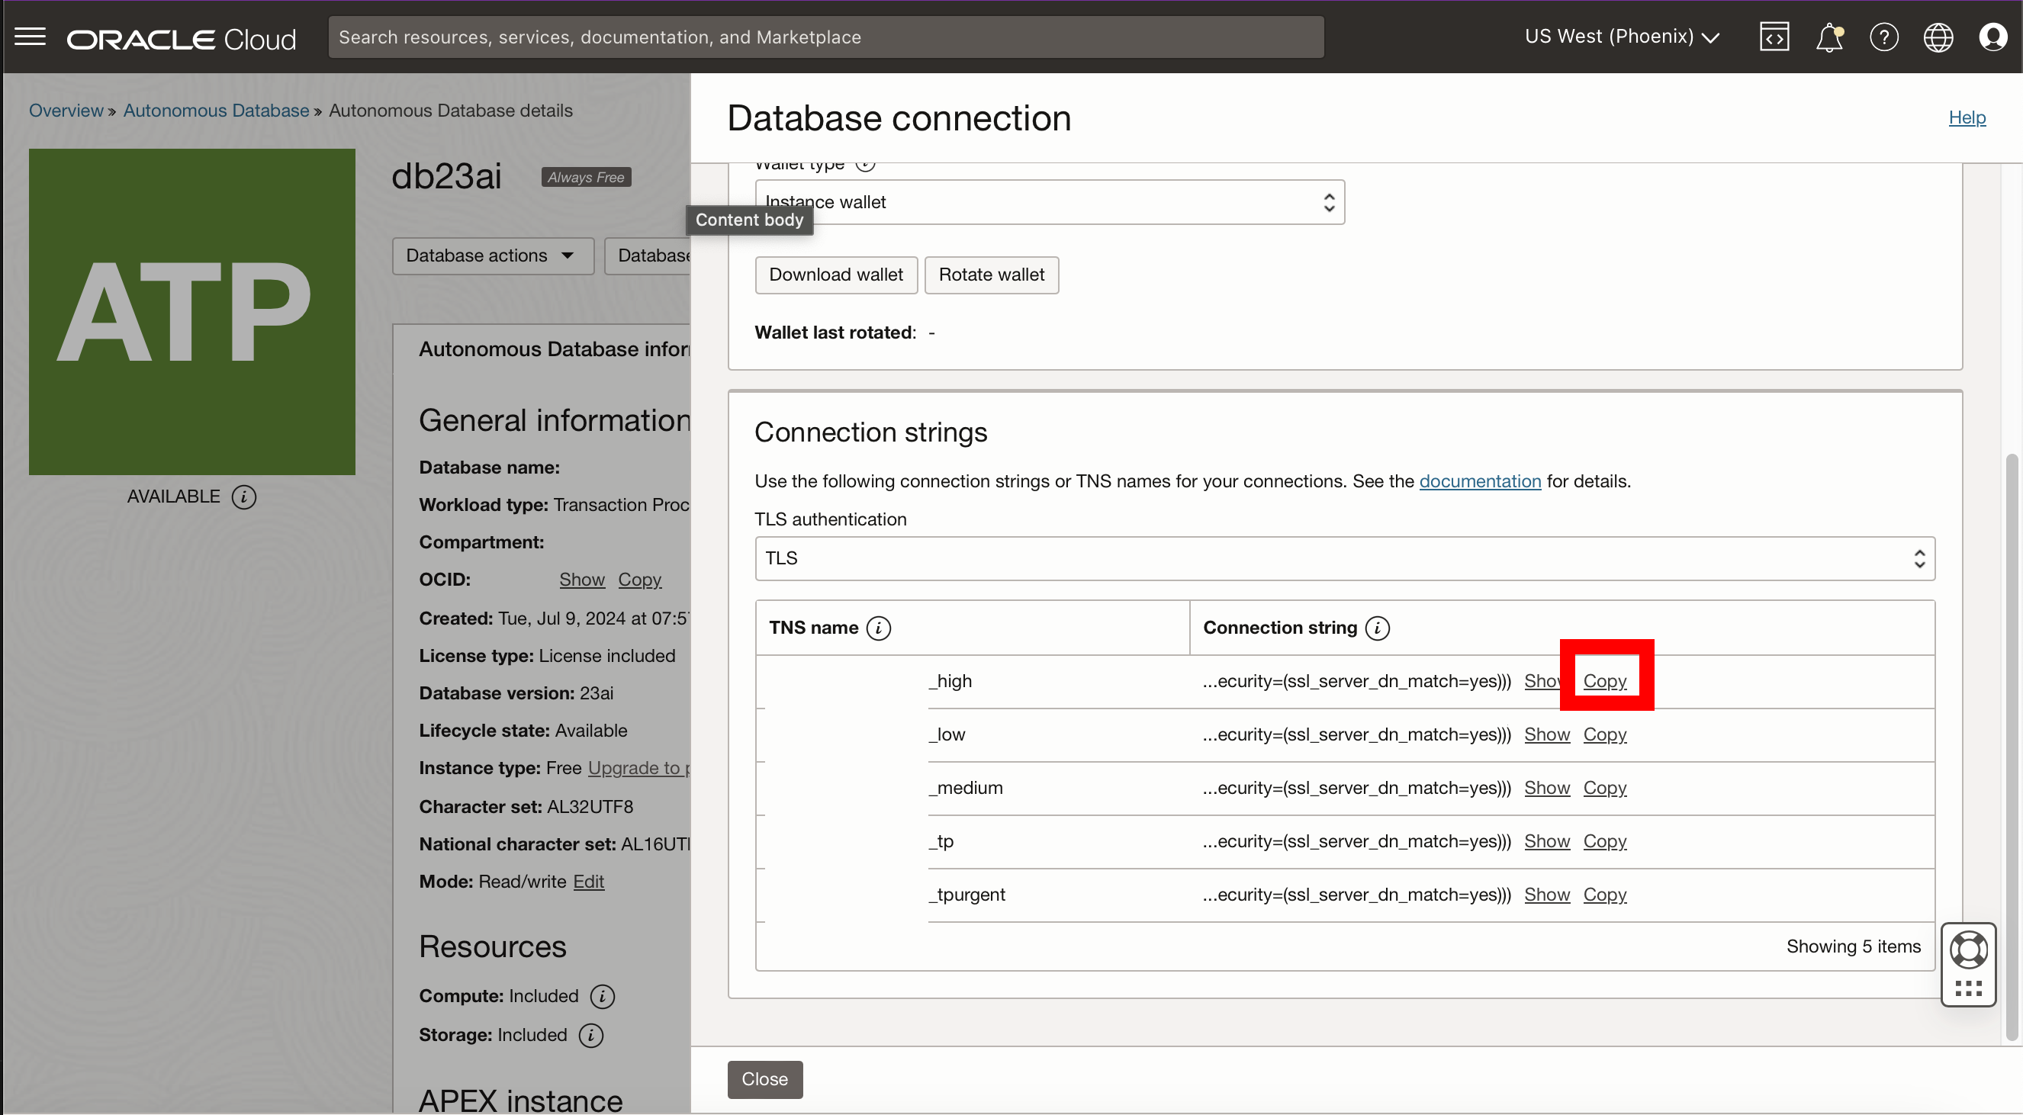Open the hamburger navigation menu
2023x1115 pixels.
pyautogui.click(x=30, y=37)
